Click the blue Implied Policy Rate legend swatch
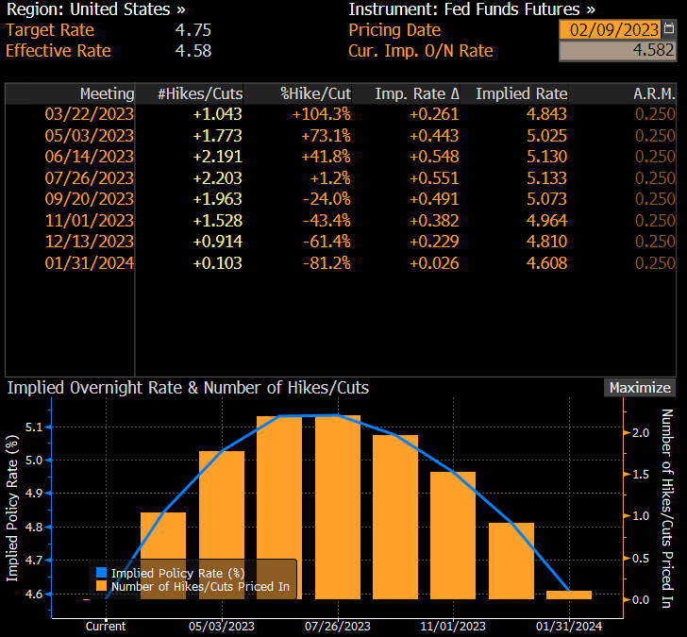Screen dimensions: 687x637 click(102, 573)
